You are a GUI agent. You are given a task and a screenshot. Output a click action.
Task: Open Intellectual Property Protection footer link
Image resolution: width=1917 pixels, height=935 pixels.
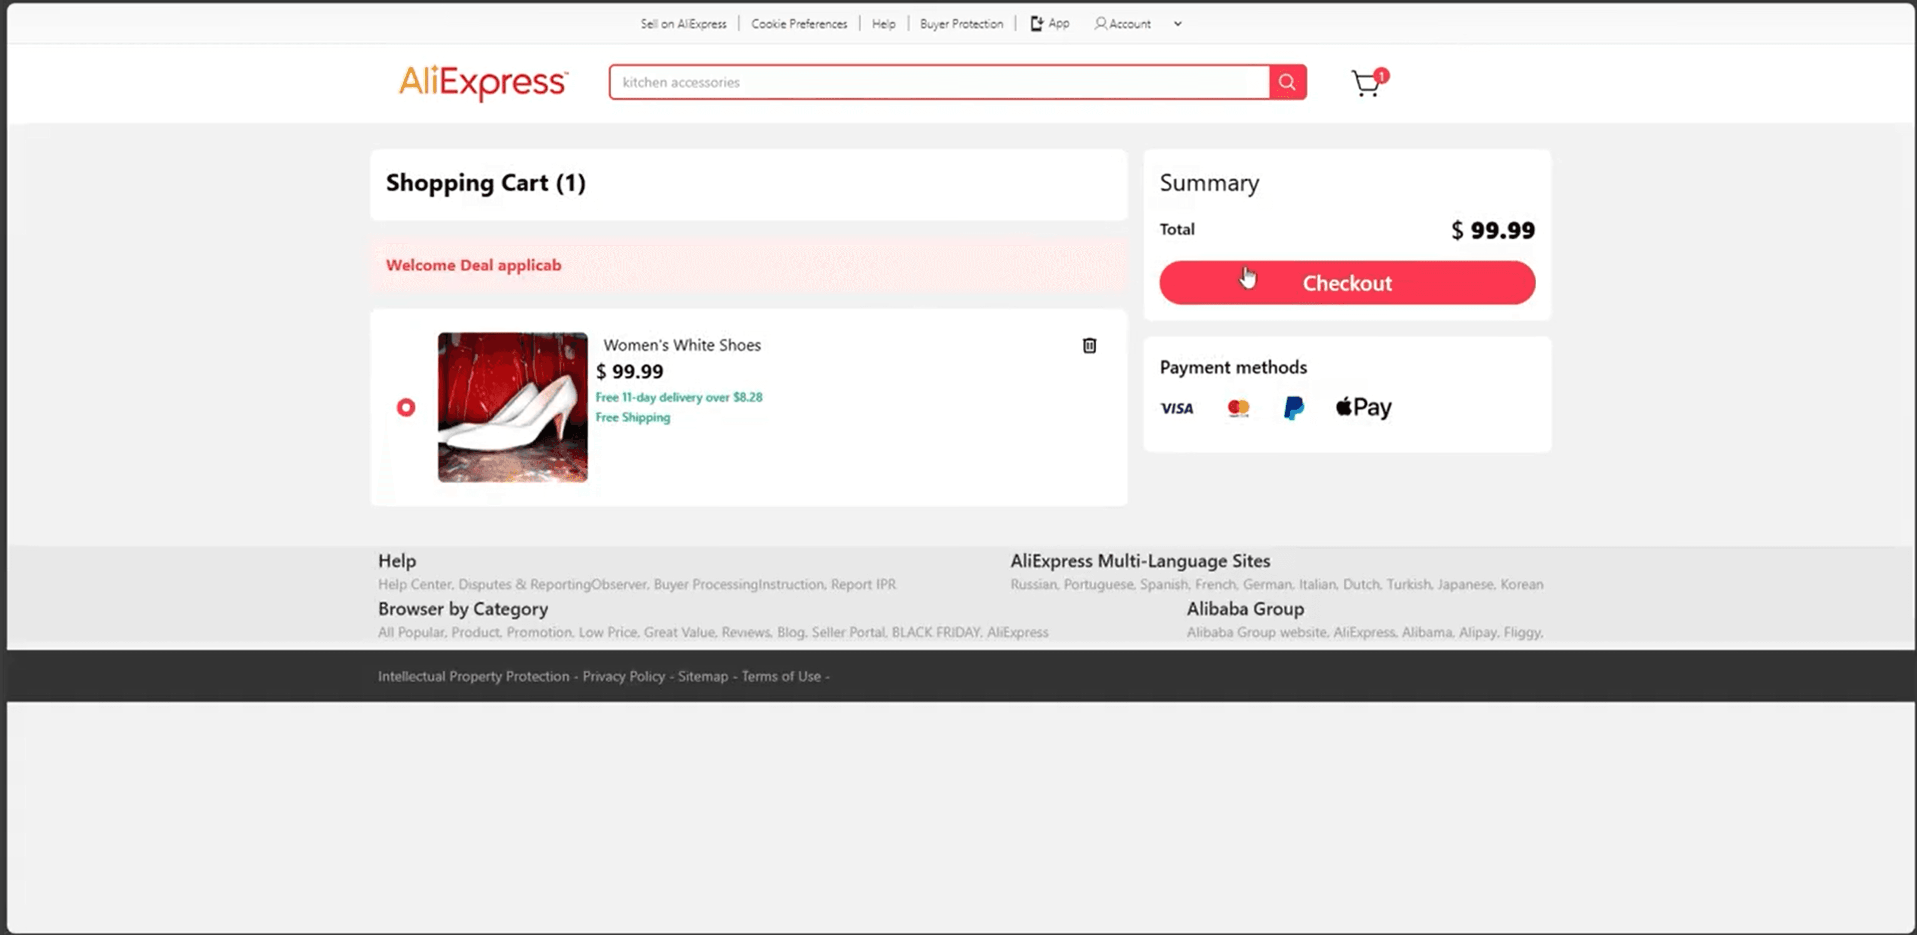tap(473, 676)
